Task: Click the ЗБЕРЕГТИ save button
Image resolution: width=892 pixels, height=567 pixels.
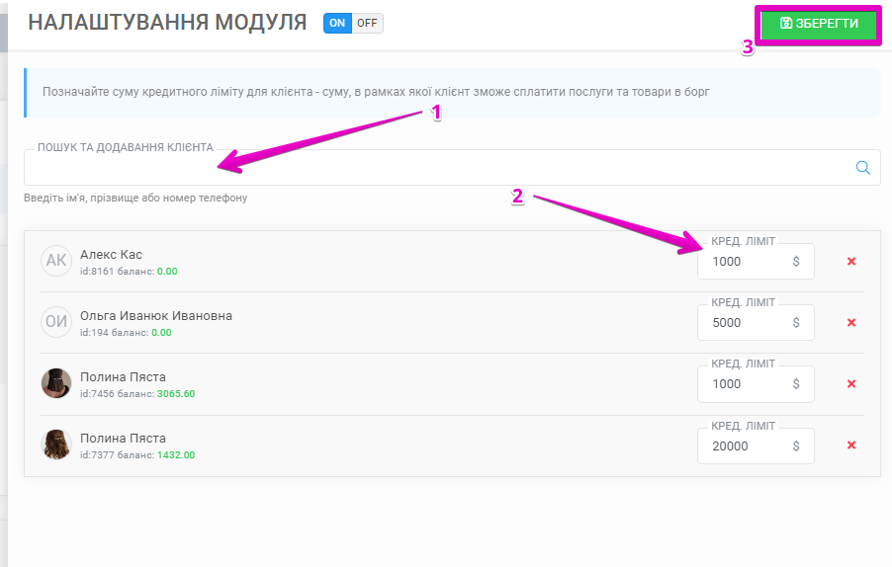Action: point(819,24)
